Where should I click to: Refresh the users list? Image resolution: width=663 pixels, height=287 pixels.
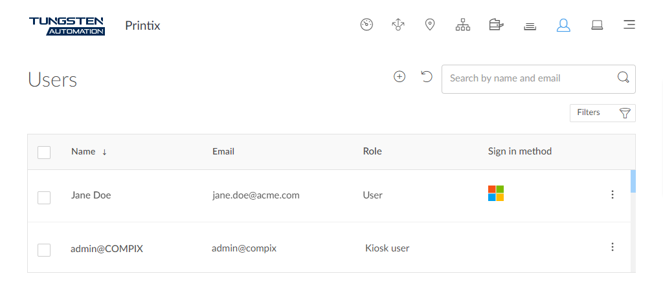click(x=426, y=77)
